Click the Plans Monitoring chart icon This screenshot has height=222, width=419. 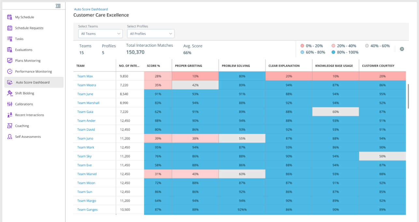pos(10,61)
